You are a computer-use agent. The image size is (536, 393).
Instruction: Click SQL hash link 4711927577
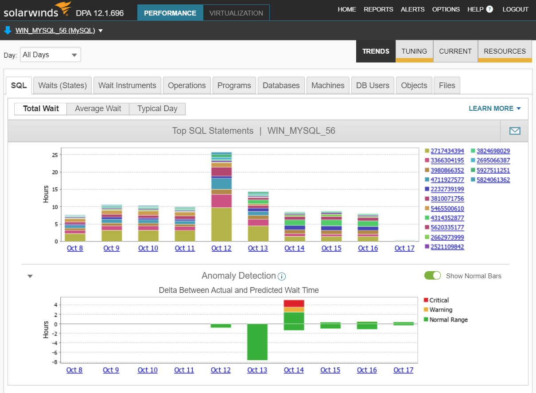447,180
